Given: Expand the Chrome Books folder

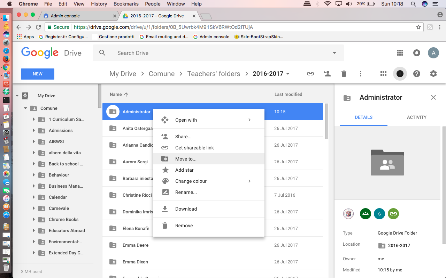Looking at the screenshot, I should tap(34, 219).
